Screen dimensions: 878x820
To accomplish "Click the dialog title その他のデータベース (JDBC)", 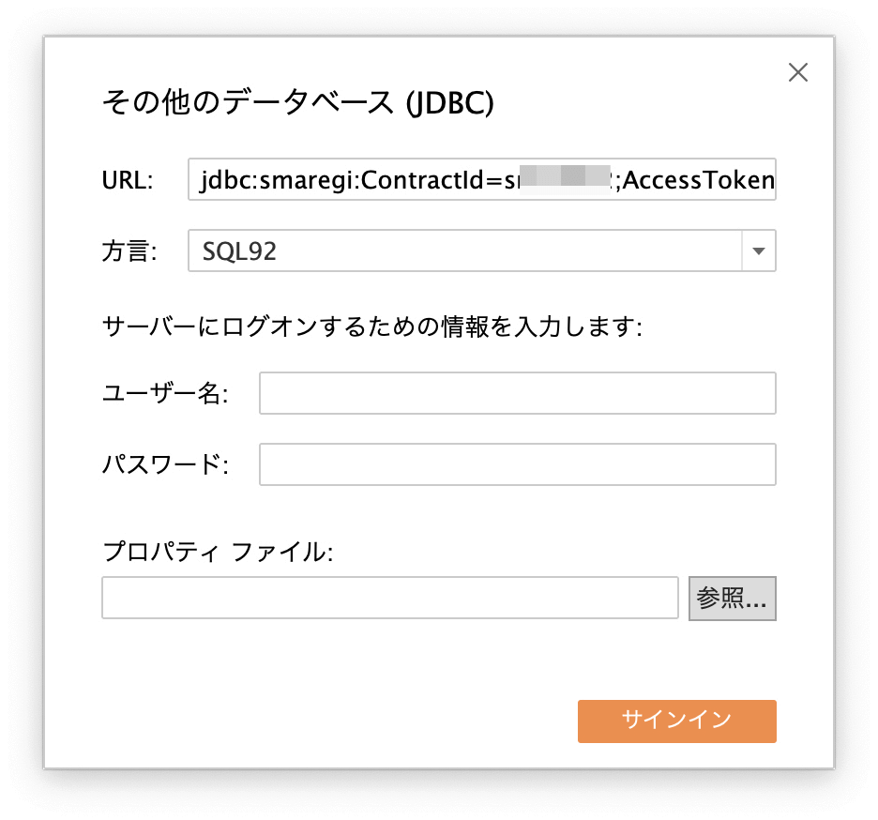I will (297, 103).
